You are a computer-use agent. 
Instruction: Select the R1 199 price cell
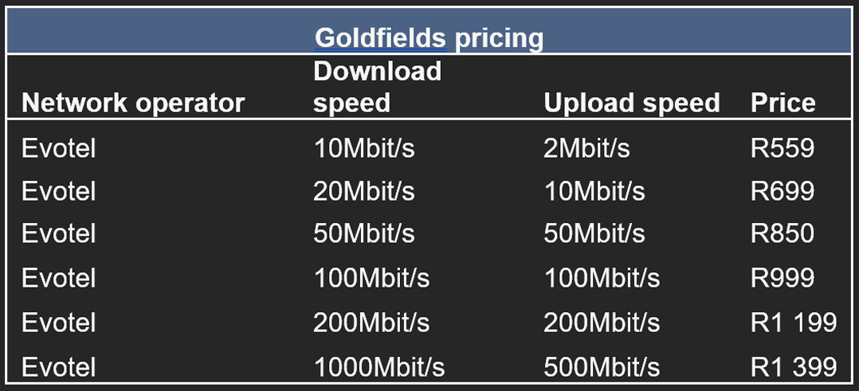click(793, 322)
